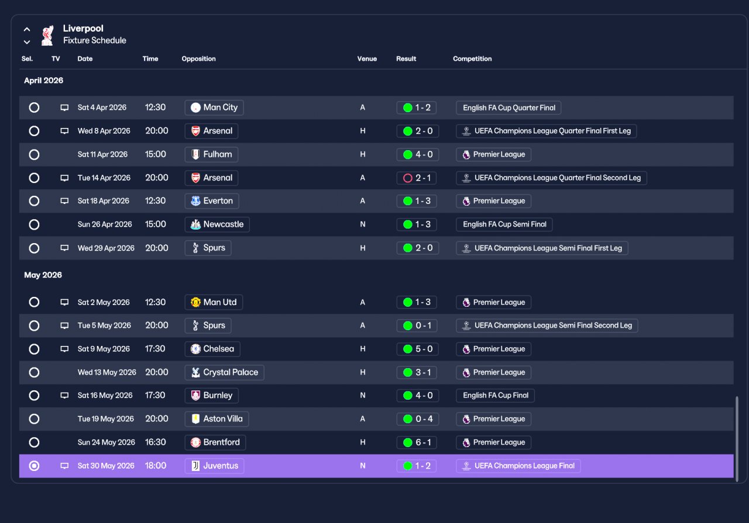Click the up chevron next to Liverpool

point(27,29)
